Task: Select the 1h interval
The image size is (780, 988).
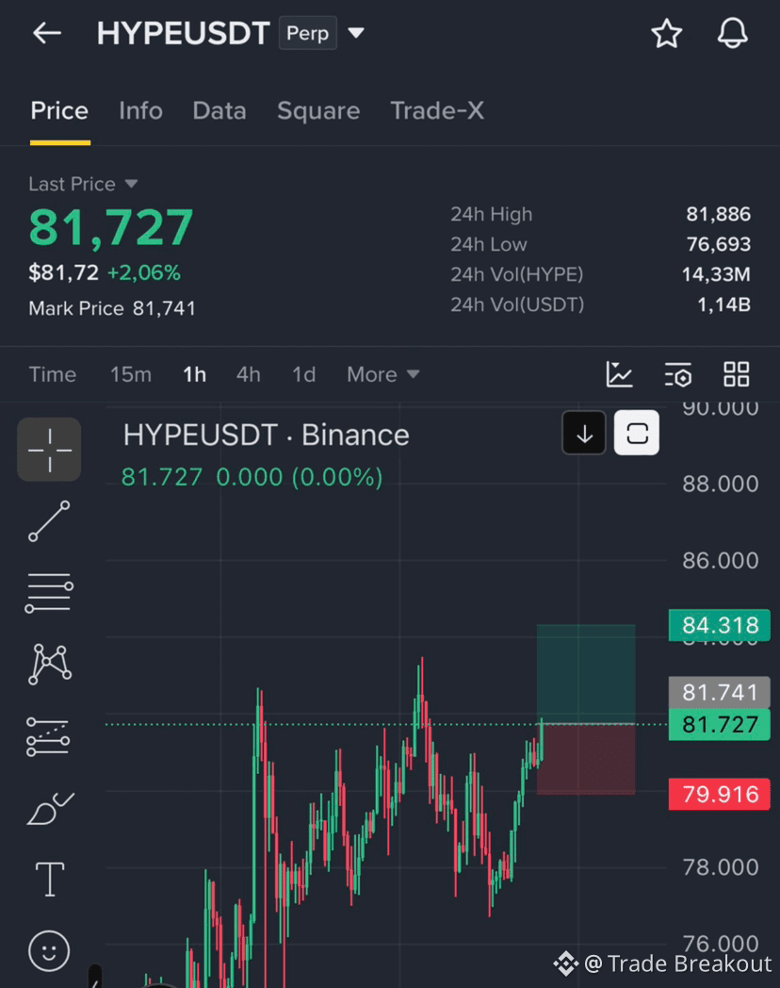Action: coord(194,374)
